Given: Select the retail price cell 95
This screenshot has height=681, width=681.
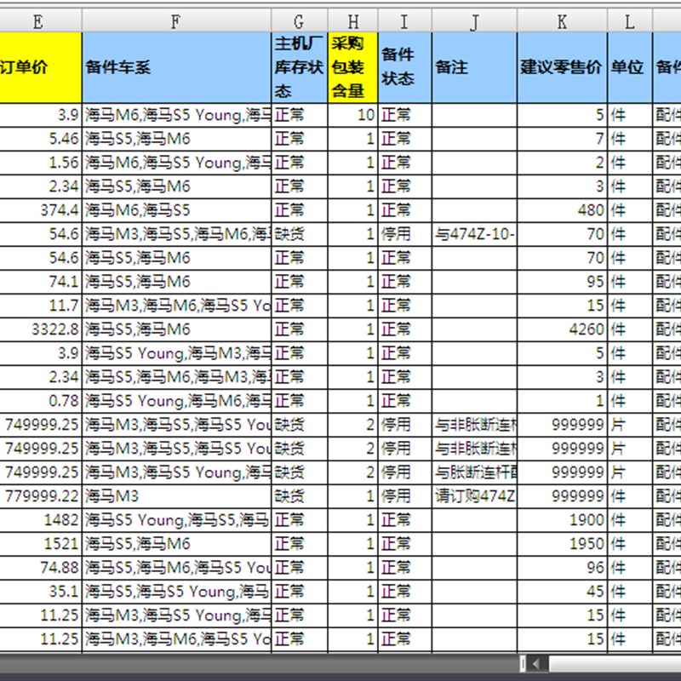Looking at the screenshot, I should pyautogui.click(x=563, y=282).
